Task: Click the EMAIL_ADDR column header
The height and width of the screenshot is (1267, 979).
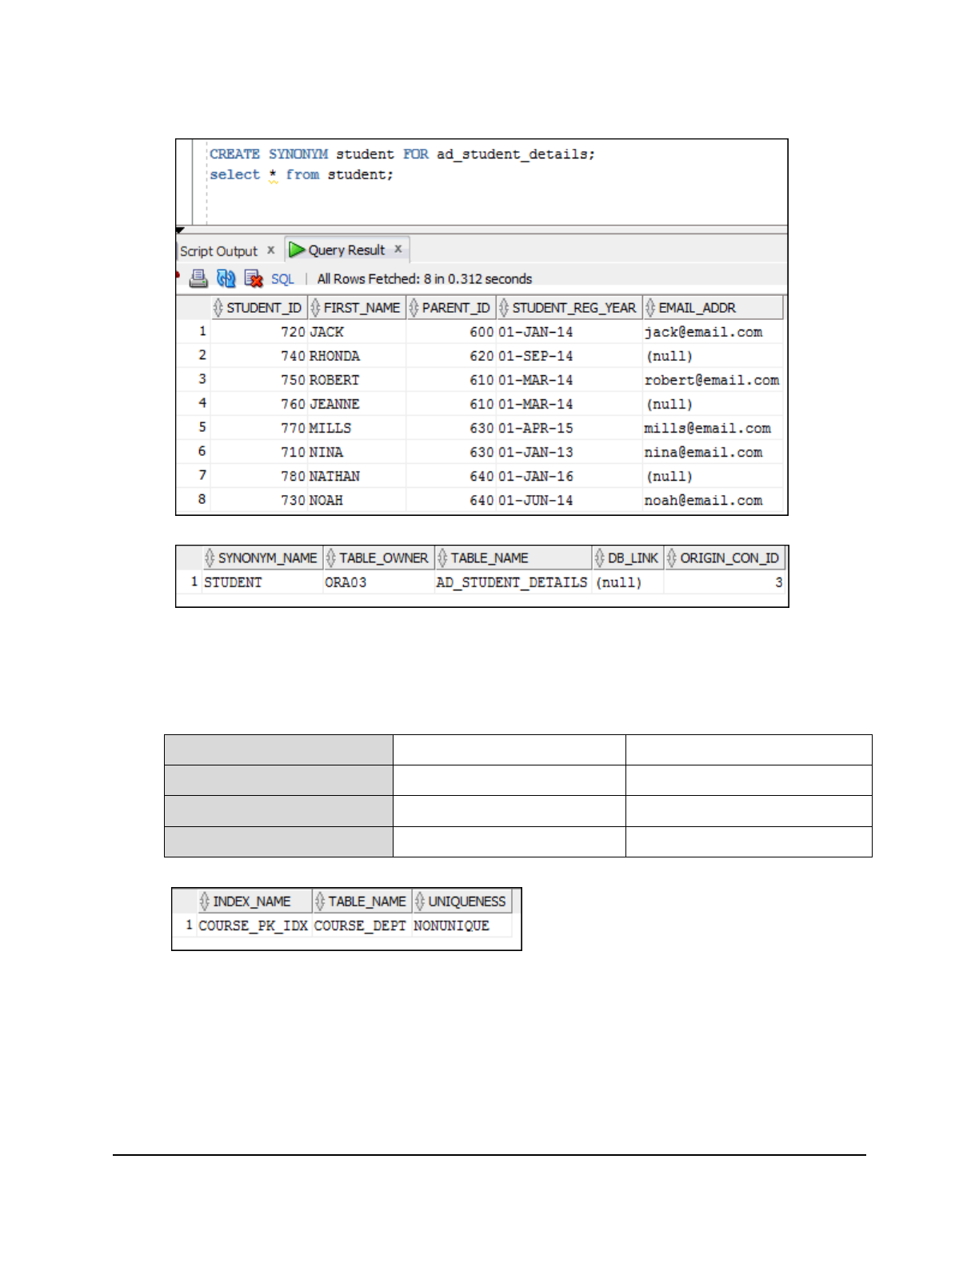Action: [713, 308]
